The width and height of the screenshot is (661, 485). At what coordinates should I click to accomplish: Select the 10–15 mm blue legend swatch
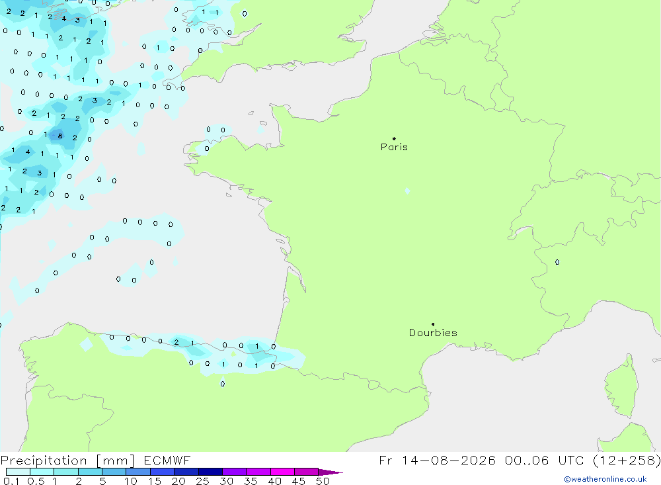coord(138,472)
